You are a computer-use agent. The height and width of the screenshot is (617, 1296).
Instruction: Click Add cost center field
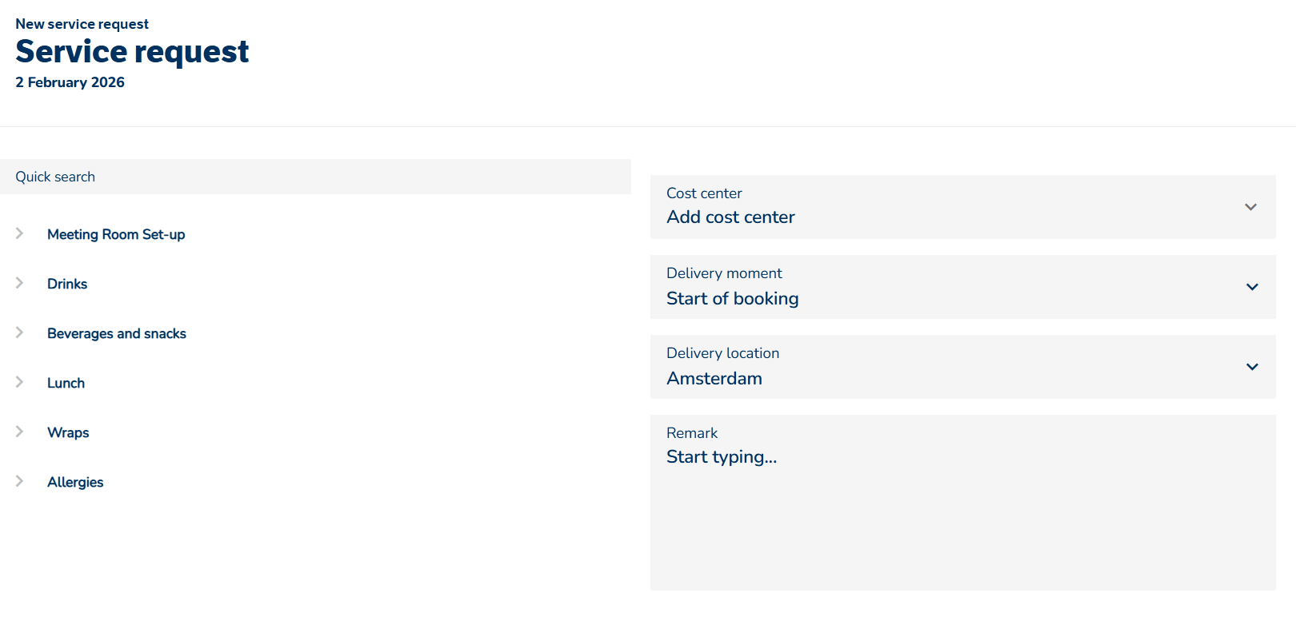(x=730, y=217)
